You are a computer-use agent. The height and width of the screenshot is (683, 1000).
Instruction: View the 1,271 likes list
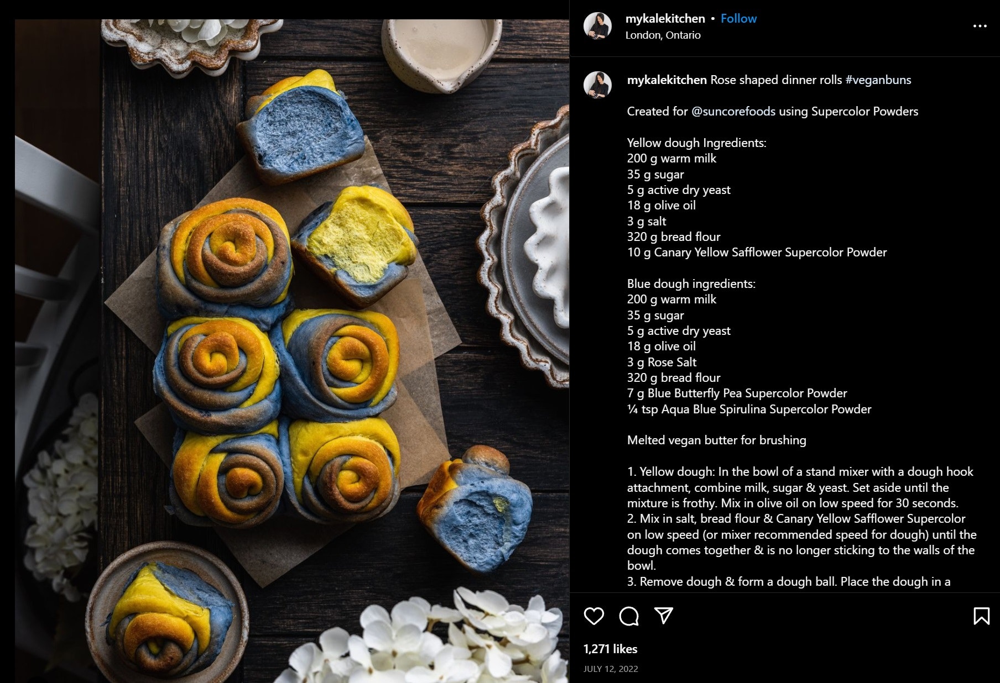click(x=610, y=649)
